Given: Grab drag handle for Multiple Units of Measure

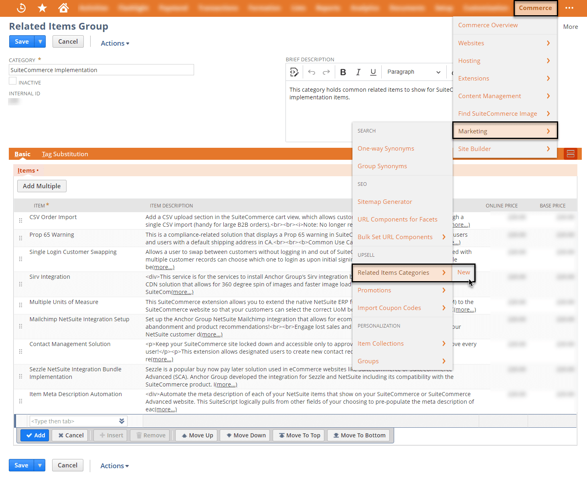Looking at the screenshot, I should coord(20,306).
